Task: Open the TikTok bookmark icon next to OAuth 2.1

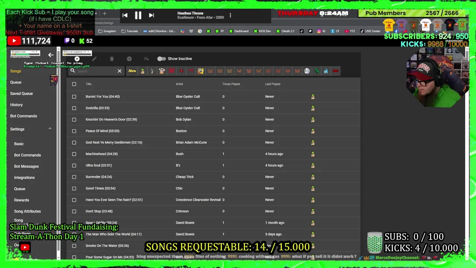Action: point(302,31)
